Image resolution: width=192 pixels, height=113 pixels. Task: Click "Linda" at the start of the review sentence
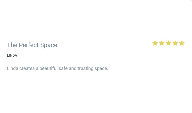(x=12, y=68)
